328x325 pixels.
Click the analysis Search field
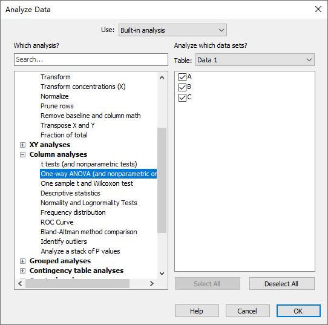(91, 59)
